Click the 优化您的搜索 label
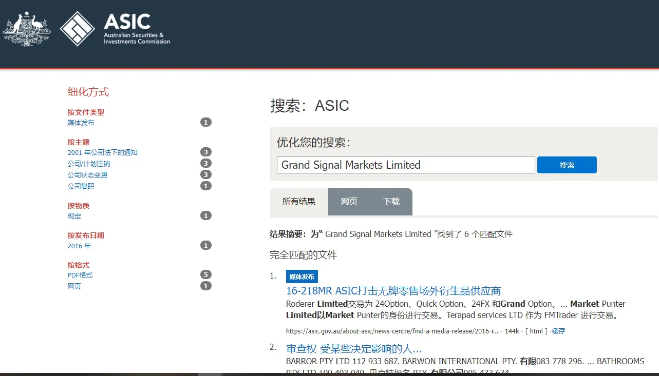 point(314,142)
